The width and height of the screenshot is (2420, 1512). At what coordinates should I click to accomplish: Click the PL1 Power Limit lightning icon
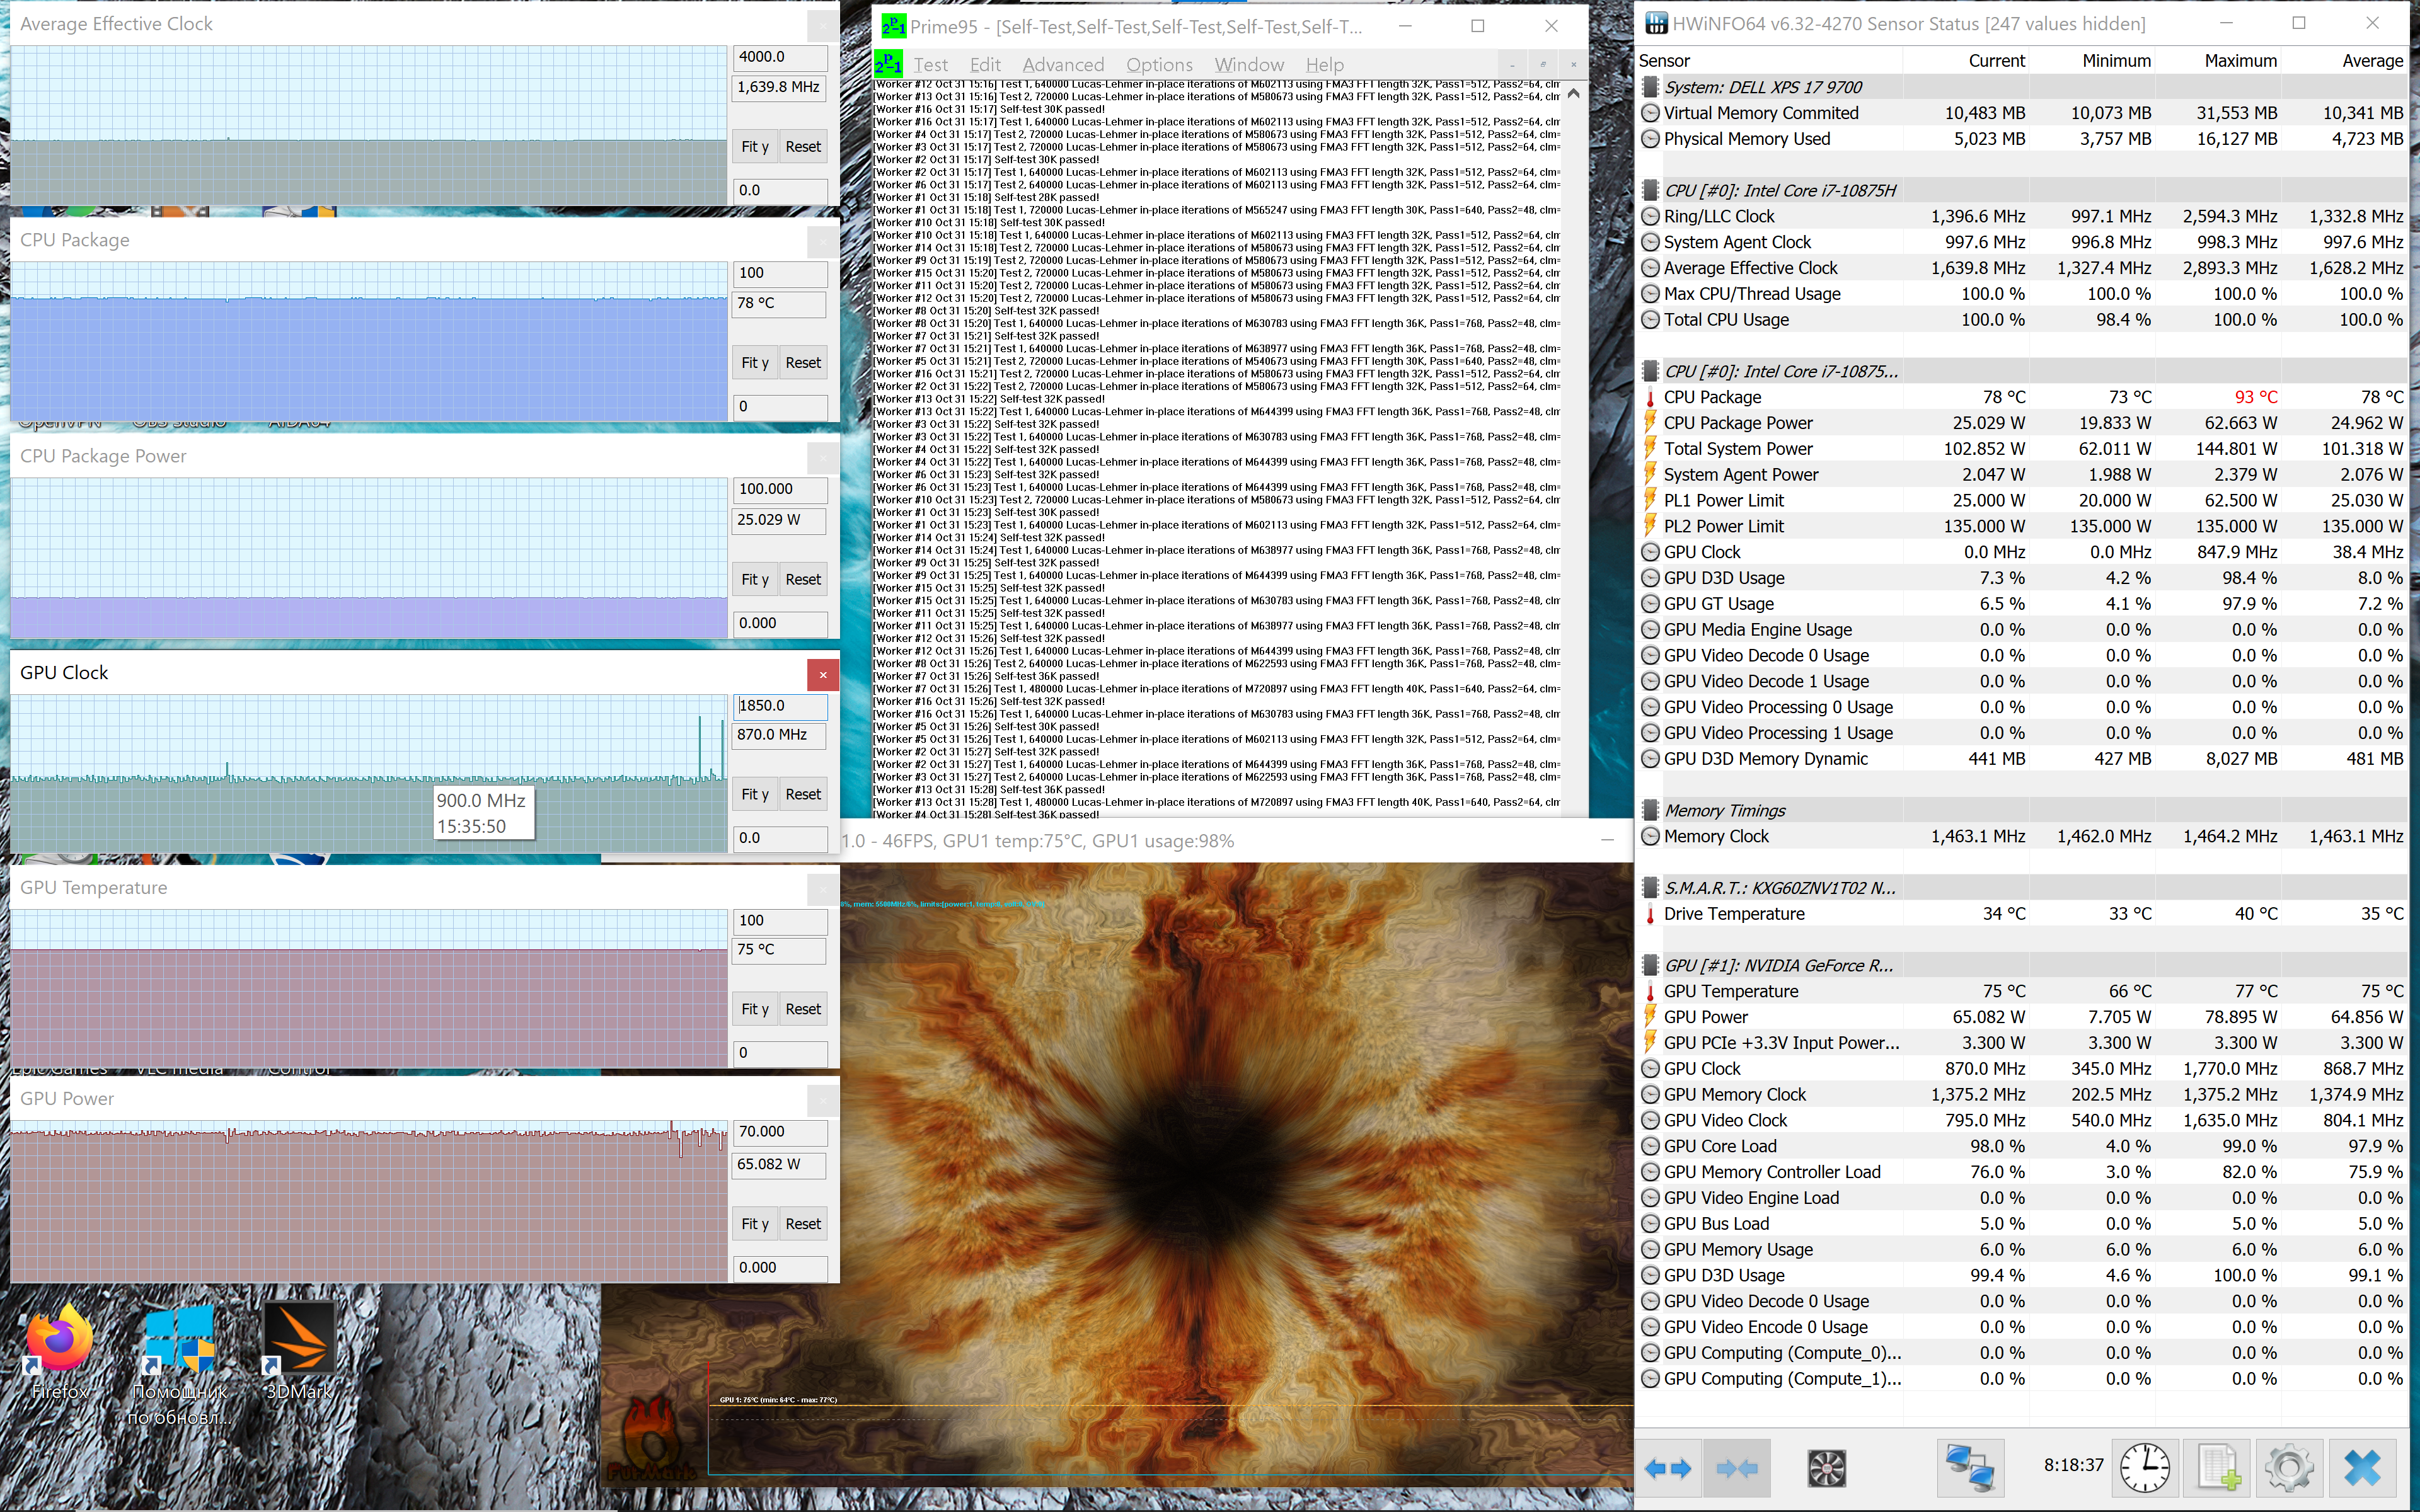(1650, 500)
